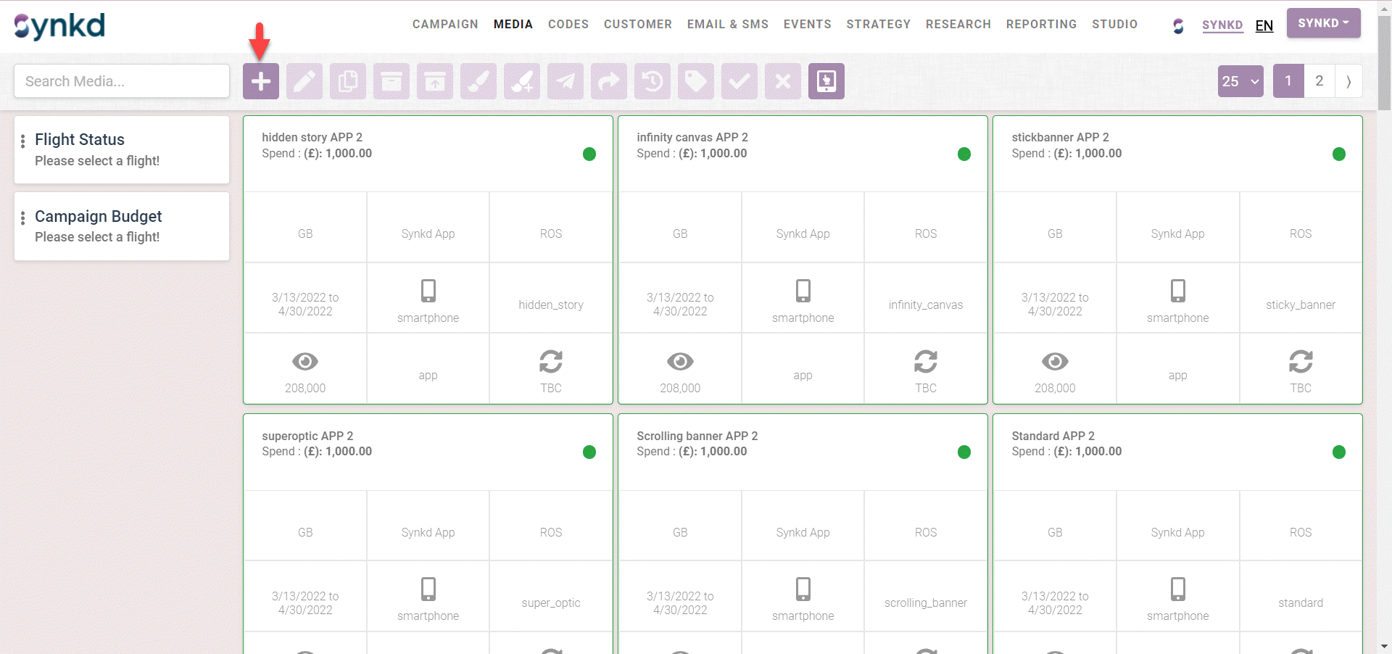Toggle green status dot on hidden story APP 2
The height and width of the screenshot is (654, 1392).
point(589,154)
